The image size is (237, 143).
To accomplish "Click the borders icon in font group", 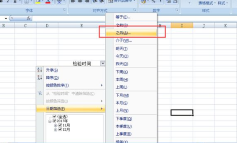I will (x=27, y=2).
